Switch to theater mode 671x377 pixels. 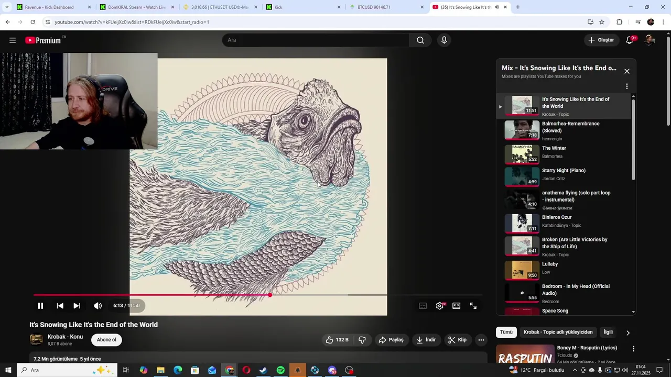[457, 306]
